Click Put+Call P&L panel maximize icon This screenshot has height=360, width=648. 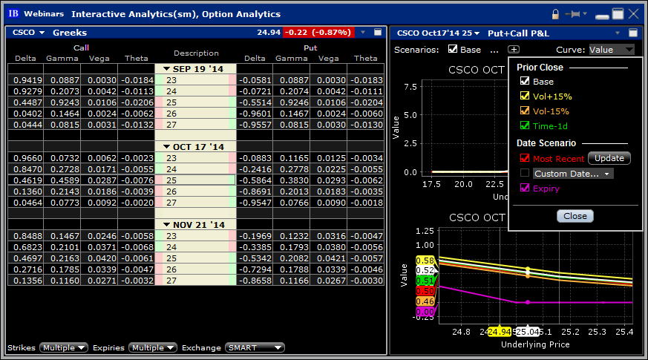(x=632, y=33)
